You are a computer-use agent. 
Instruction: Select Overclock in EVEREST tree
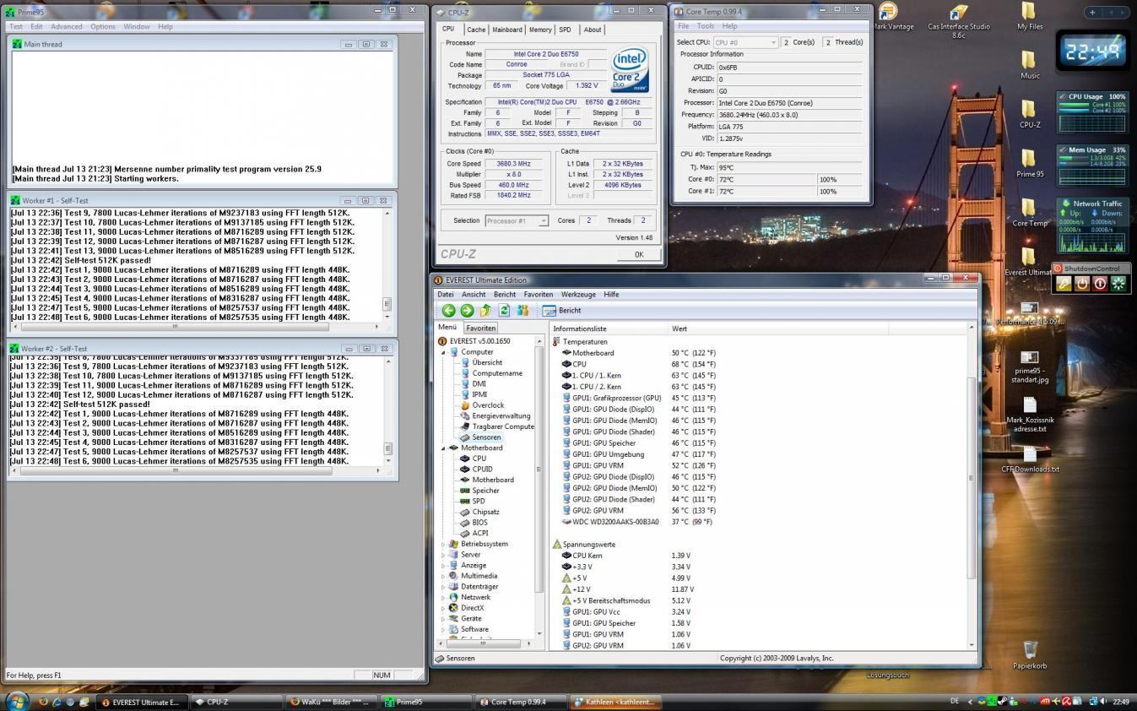point(488,405)
